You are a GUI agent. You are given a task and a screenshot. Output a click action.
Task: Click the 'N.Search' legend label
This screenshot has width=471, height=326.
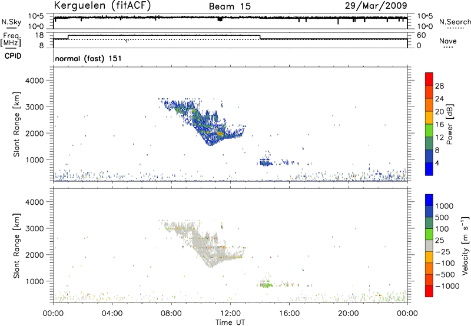455,22
